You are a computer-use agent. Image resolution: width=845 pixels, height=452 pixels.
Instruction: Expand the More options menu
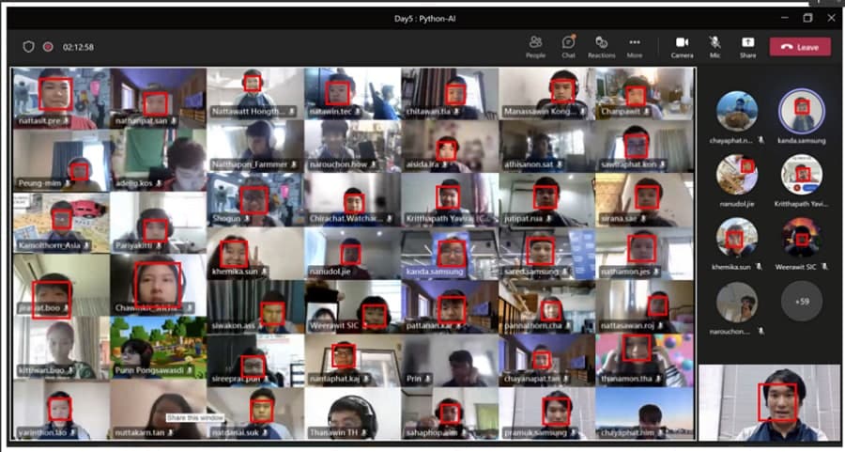tap(635, 46)
